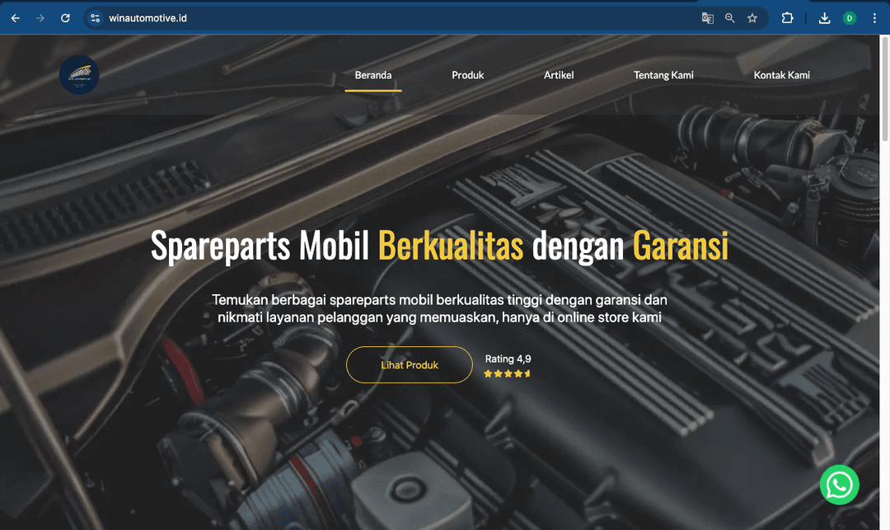Click the five-star rating icons

[x=508, y=373]
